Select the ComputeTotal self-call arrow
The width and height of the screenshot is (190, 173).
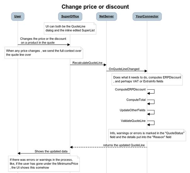click(x=151, y=102)
